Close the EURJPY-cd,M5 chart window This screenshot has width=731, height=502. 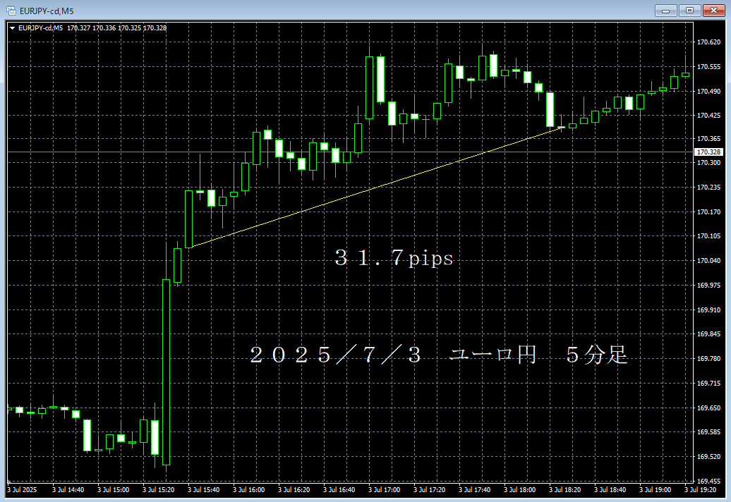point(713,11)
